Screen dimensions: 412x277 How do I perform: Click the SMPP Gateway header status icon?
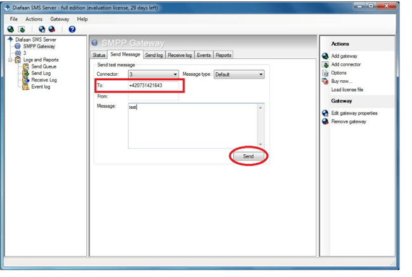(x=94, y=42)
